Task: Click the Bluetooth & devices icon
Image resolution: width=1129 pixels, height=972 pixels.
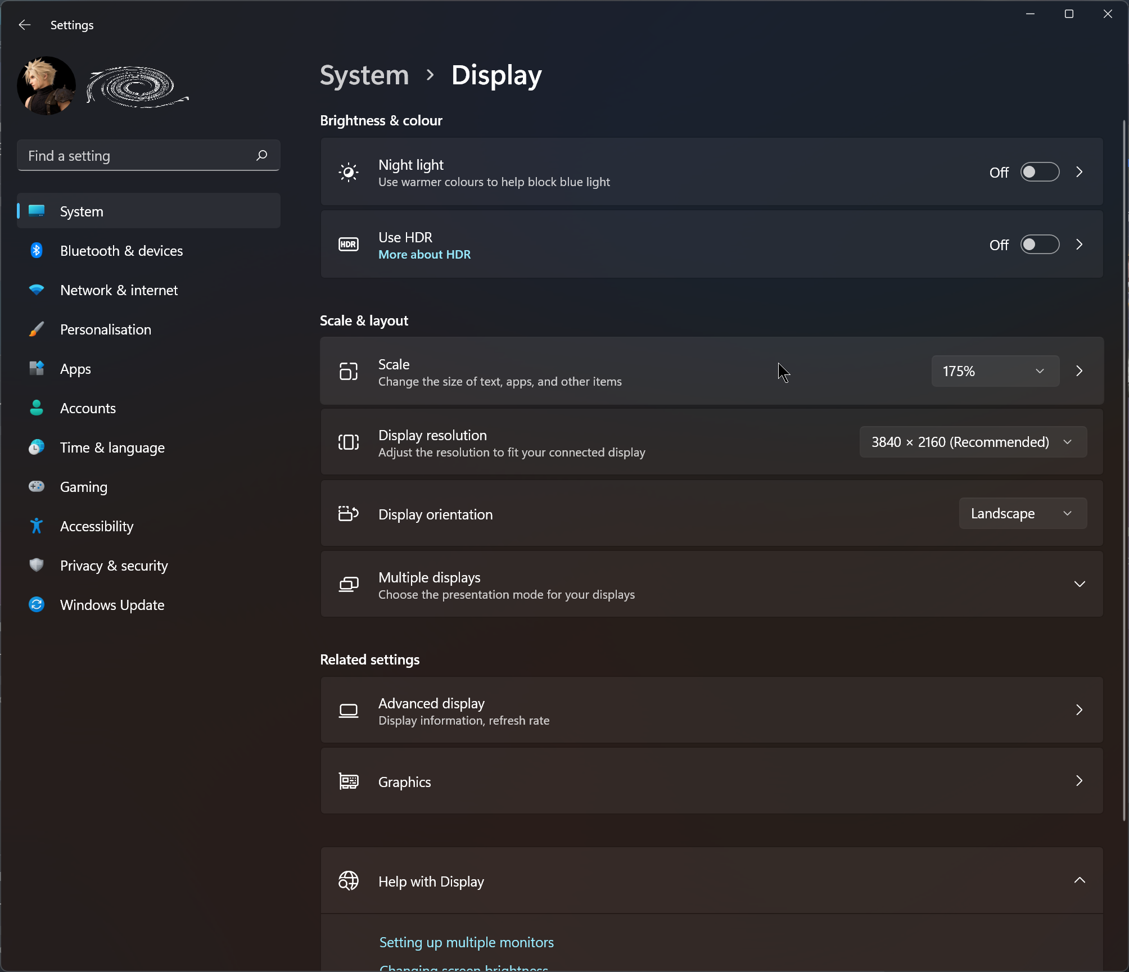Action: coord(35,250)
